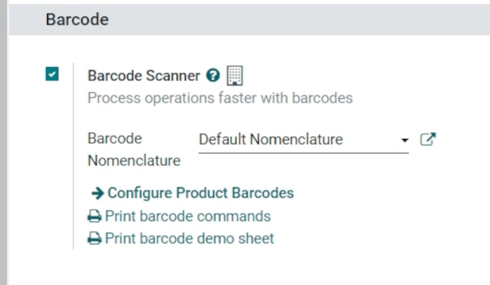This screenshot has height=285, width=490.
Task: Click printer icon beside Print barcode commands
Action: pos(94,216)
